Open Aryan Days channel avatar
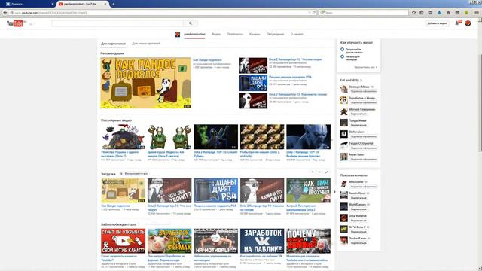 tap(343, 157)
